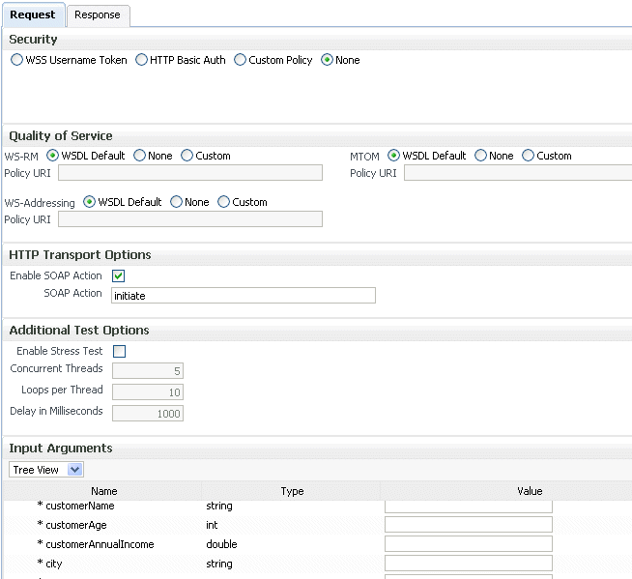Image resolution: width=632 pixels, height=579 pixels.
Task: Set WS-RM to Custom
Action: (187, 156)
